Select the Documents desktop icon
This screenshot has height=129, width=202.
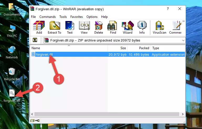tap(12, 9)
